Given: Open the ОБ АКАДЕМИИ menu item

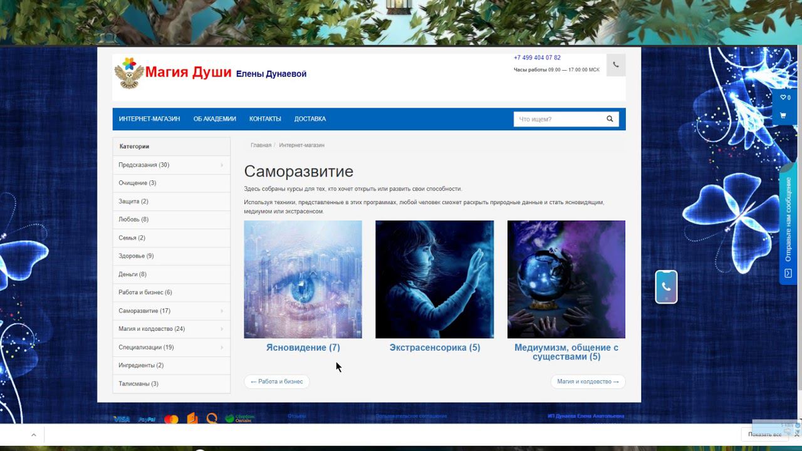Looking at the screenshot, I should [215, 119].
